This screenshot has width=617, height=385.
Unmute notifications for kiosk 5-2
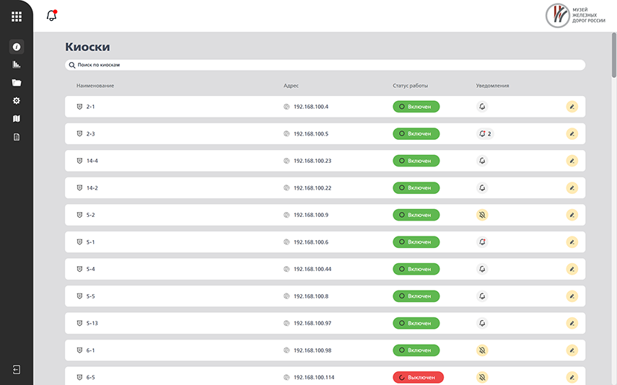482,215
